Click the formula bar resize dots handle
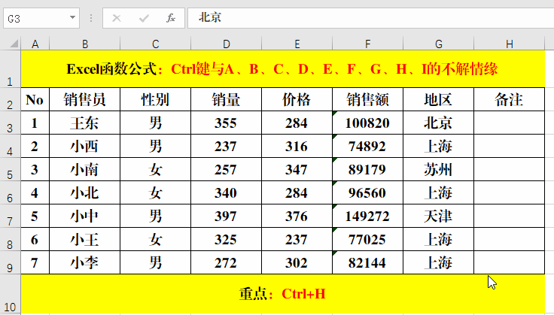 [x=91, y=18]
